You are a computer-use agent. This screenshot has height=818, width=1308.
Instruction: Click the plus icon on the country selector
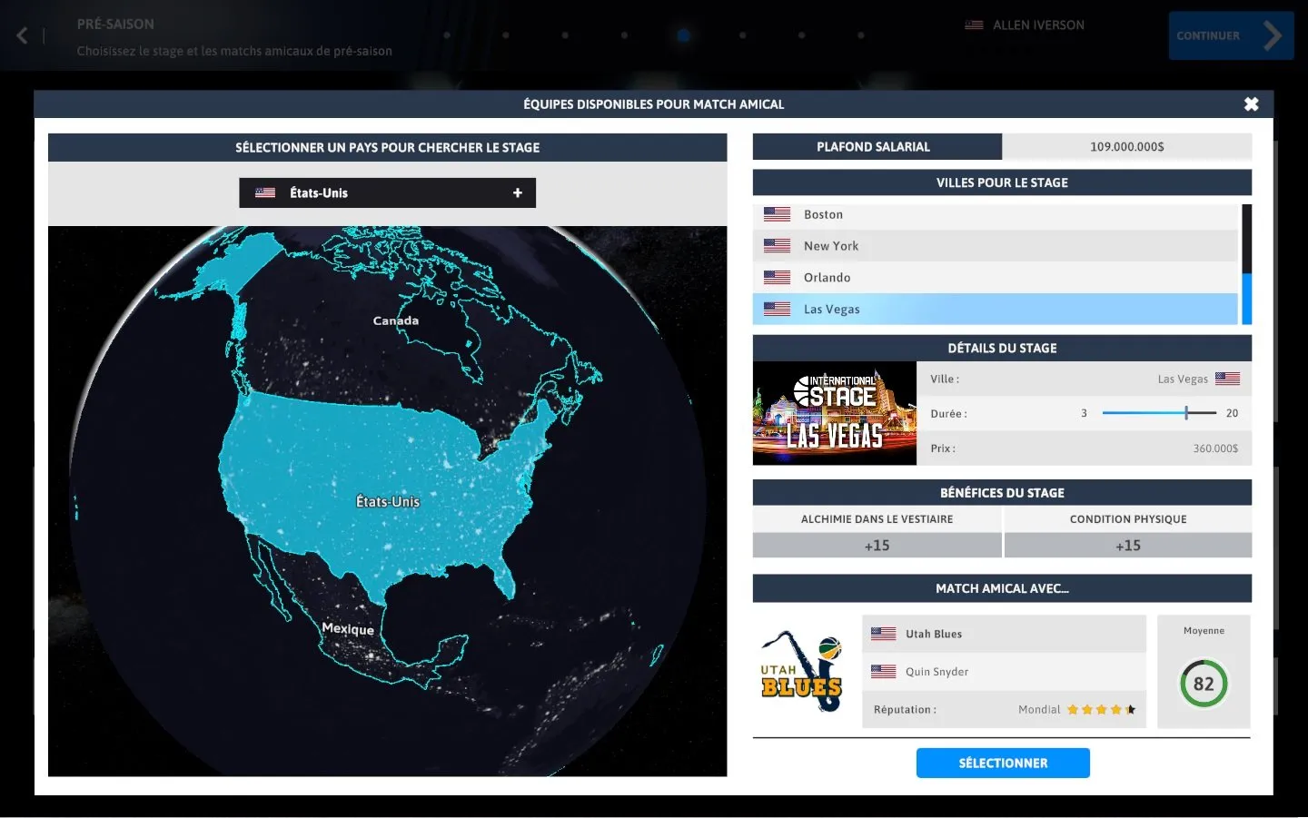pos(518,192)
